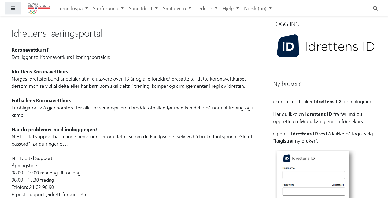Click 'Vis passord' in login preview

coord(338,185)
